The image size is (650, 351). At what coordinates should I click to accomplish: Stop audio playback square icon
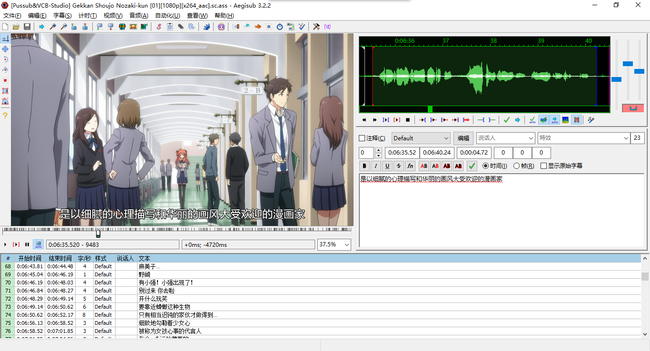coord(407,120)
